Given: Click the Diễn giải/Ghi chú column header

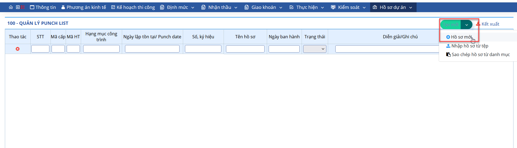Looking at the screenshot, I should 400,37.
